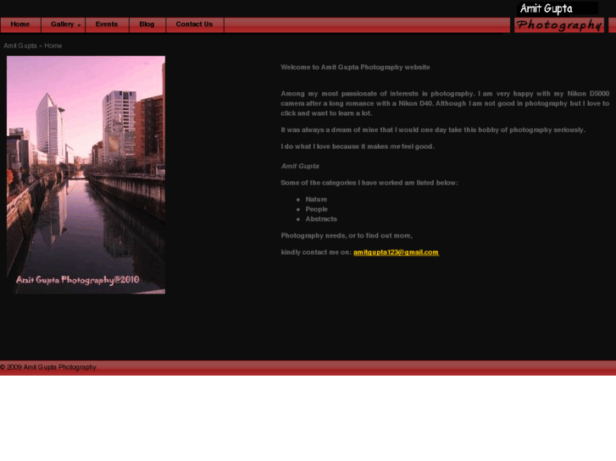
Task: Go to the Events page
Action: pyautogui.click(x=107, y=25)
